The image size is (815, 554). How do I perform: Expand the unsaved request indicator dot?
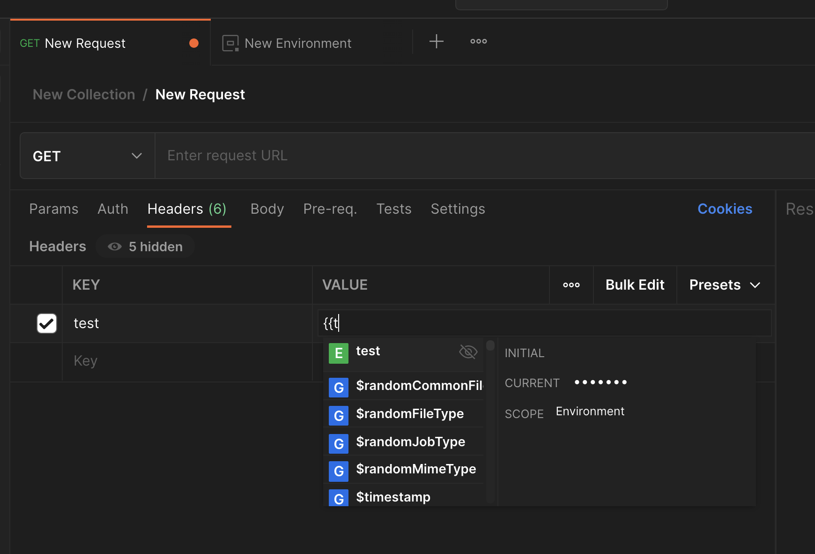pyautogui.click(x=194, y=43)
